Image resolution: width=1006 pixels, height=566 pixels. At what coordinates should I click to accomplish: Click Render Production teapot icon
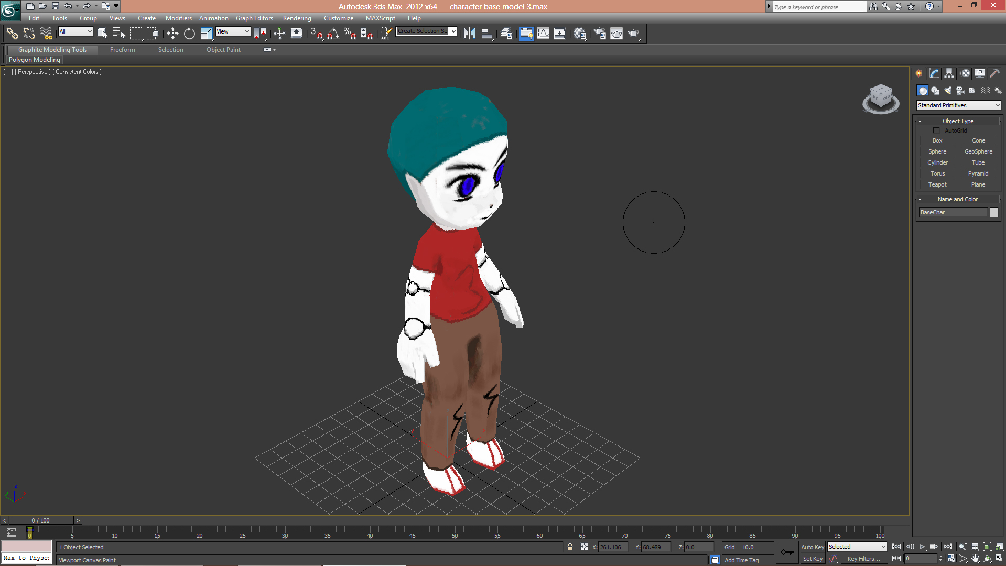(634, 34)
